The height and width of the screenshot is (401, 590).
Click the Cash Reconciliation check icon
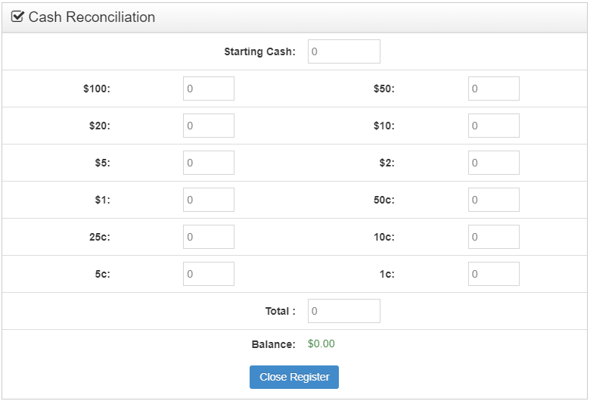click(17, 17)
